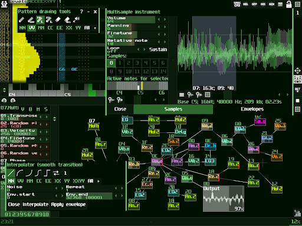
Task: Select the eraser icon in Pattern drawing tools
Action: [x=58, y=19]
